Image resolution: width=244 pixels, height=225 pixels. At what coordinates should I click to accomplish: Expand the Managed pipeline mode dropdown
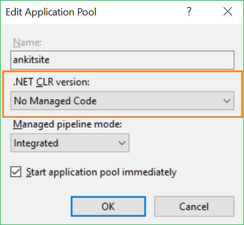(70, 143)
